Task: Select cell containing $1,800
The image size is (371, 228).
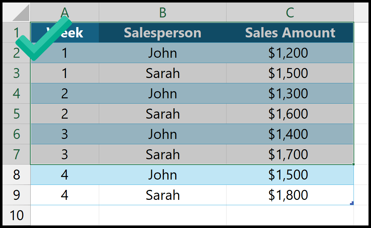Action: (x=290, y=195)
